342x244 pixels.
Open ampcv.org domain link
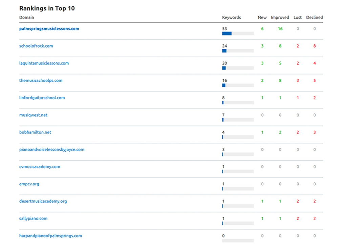(x=29, y=184)
